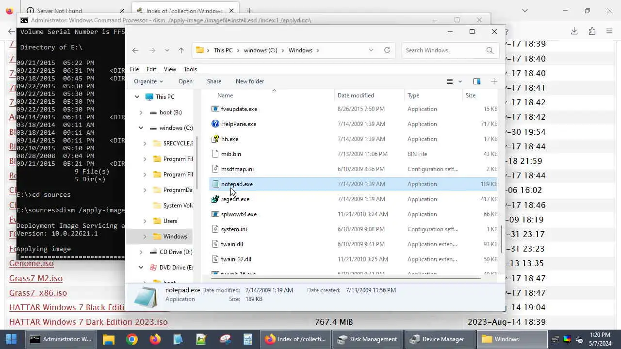Open view options dropdown arrow

click(x=460, y=81)
